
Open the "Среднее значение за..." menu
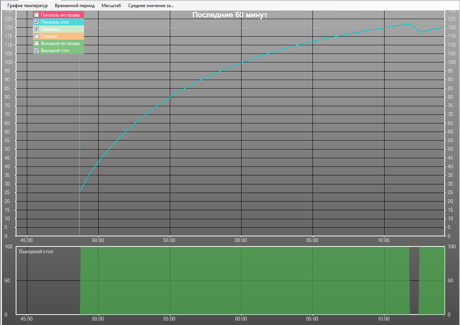(x=151, y=6)
